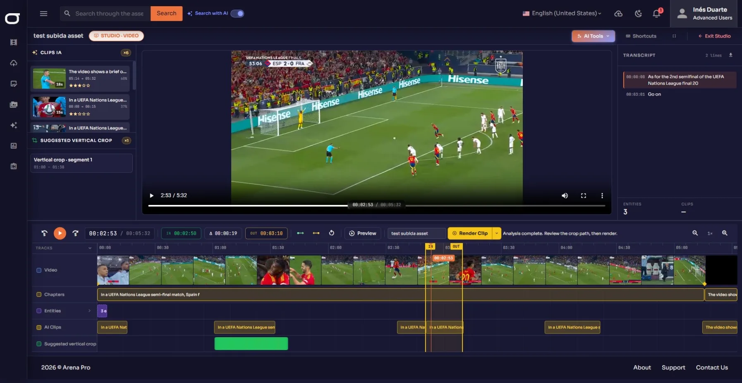The width and height of the screenshot is (742, 383).
Task: Open notifications via the bell icon
Action: 656,14
